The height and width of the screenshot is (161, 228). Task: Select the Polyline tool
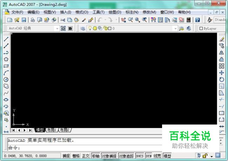[6, 53]
